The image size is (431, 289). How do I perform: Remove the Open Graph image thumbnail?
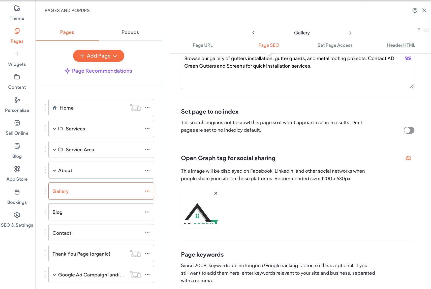coord(216,193)
